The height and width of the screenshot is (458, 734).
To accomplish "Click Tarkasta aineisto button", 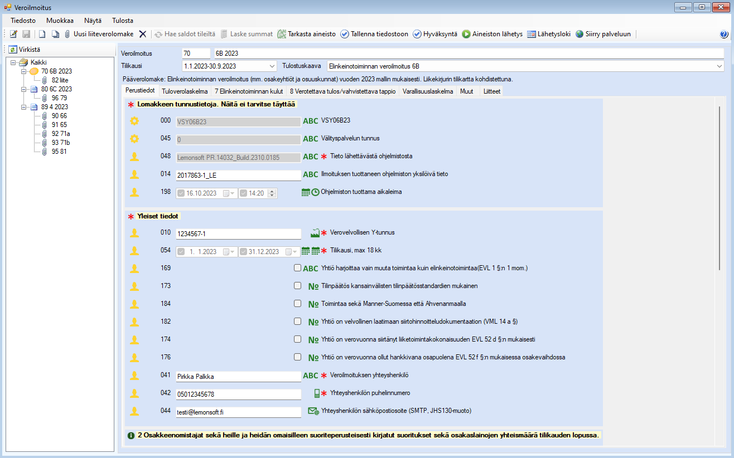I will click(x=306, y=34).
